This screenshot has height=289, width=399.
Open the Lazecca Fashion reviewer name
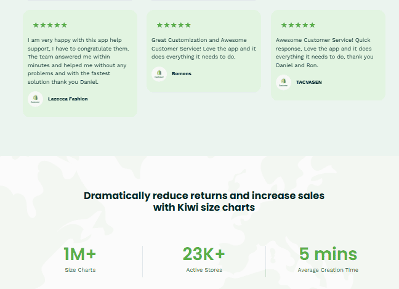click(x=68, y=99)
